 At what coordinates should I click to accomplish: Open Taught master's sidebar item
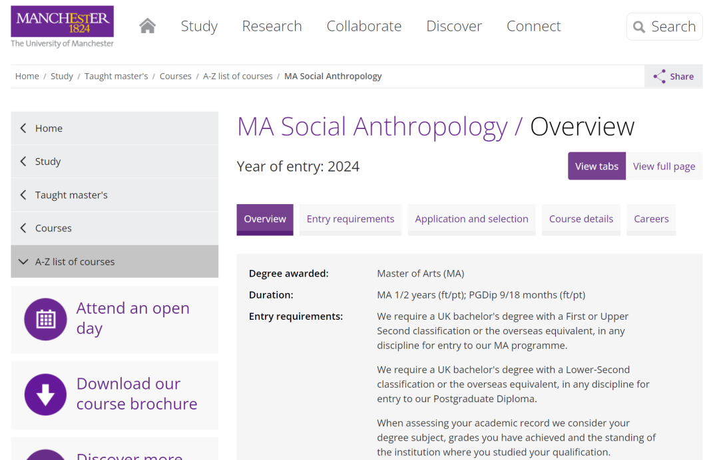[x=115, y=195]
